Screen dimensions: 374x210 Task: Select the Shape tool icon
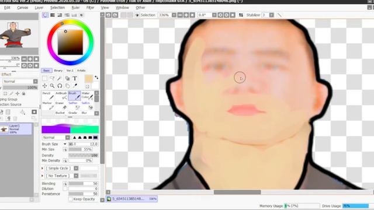tap(67, 78)
